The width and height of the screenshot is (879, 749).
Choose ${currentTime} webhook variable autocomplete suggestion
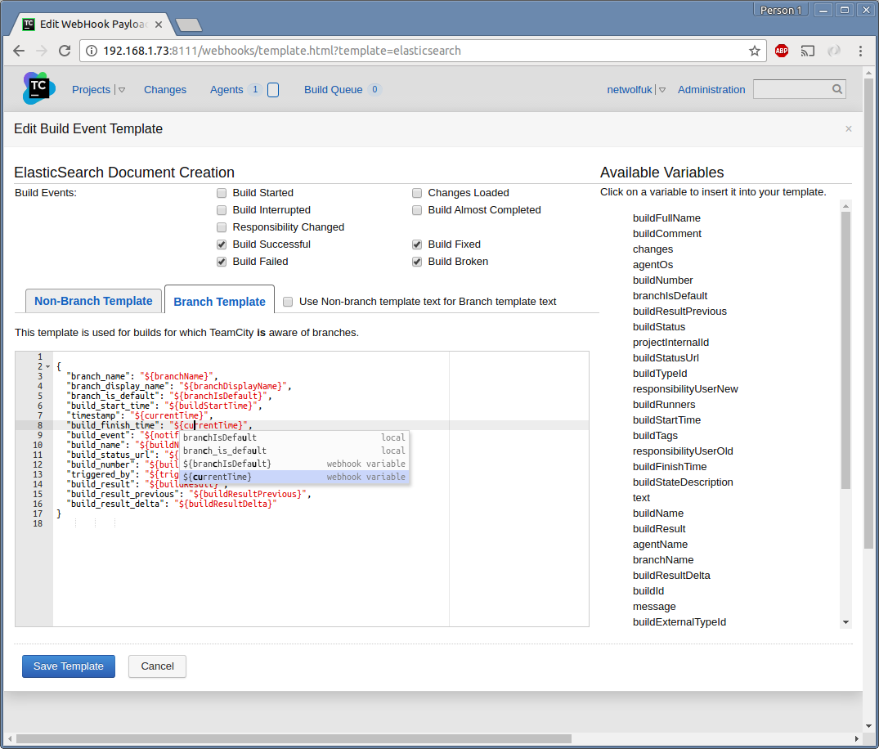(x=294, y=477)
